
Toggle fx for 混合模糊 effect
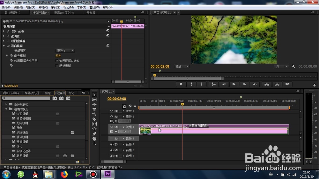click(8, 46)
